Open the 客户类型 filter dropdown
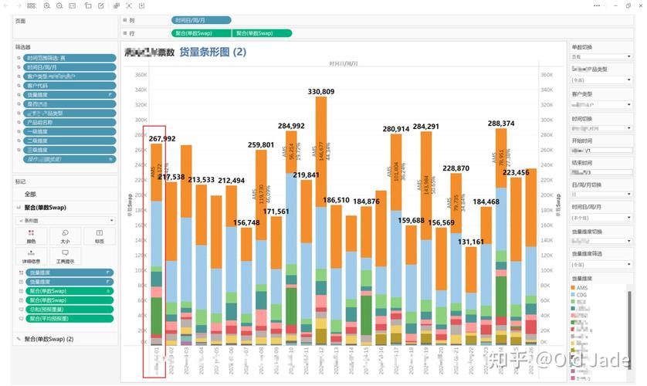The height and width of the screenshot is (386, 647). pyautogui.click(x=601, y=105)
